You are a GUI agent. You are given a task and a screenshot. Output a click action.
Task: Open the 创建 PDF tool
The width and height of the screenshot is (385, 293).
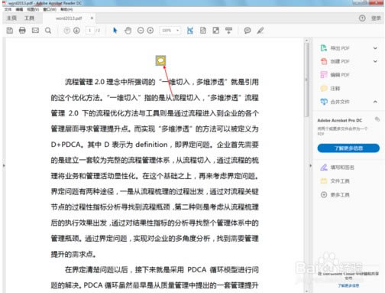click(x=340, y=61)
